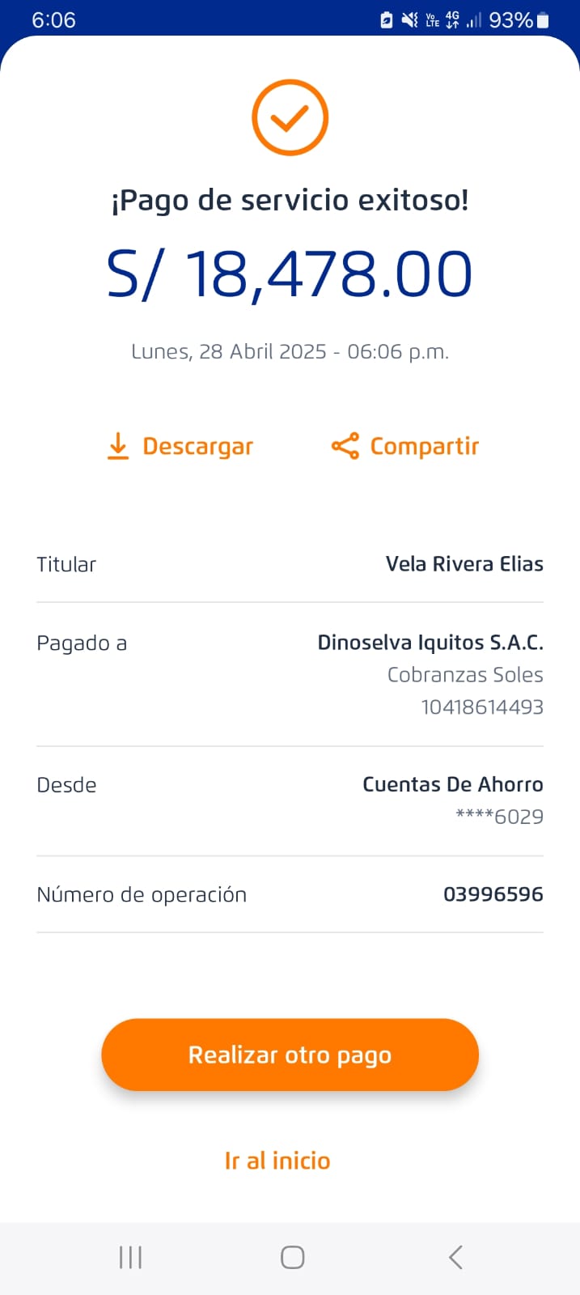Tap the service code 10418614493
Viewport: 580px width, 1295px height.
click(482, 707)
